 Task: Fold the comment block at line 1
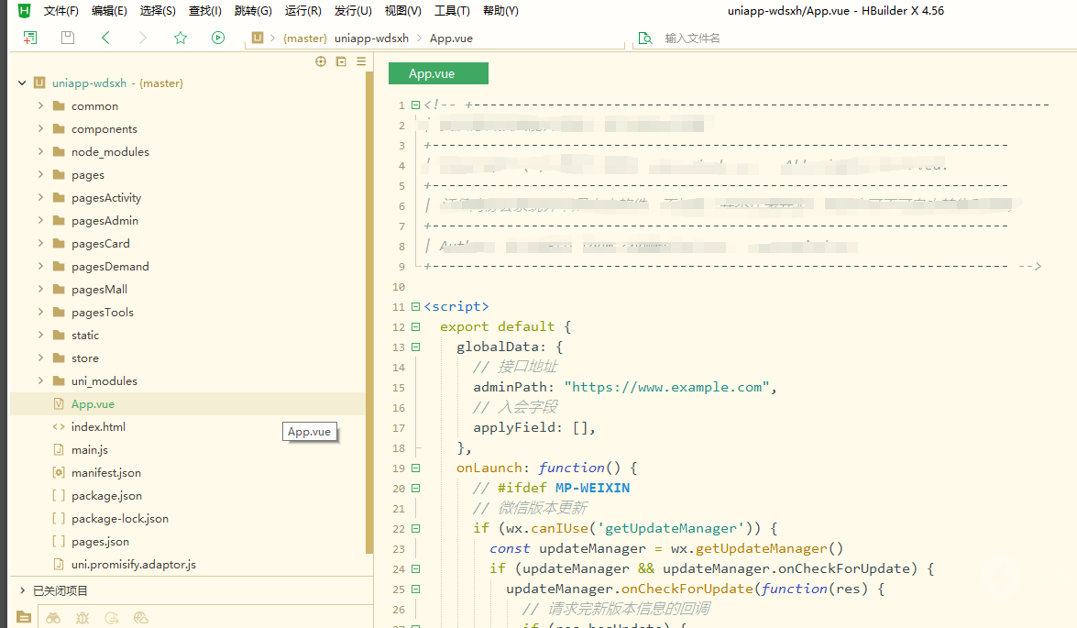pyautogui.click(x=415, y=105)
